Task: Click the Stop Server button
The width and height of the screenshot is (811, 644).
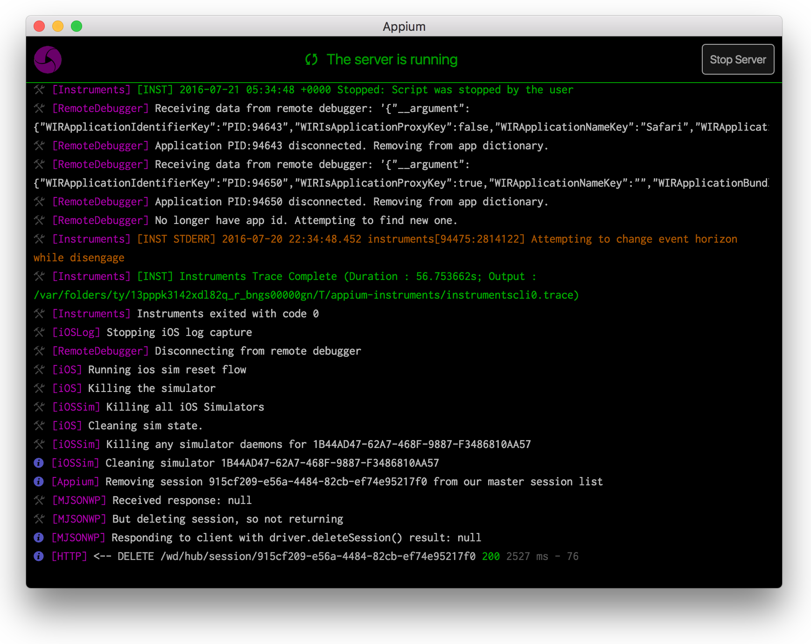Action: click(x=738, y=59)
